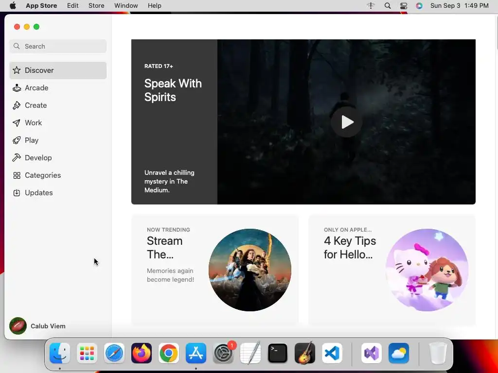Open the Store menu
Image resolution: width=498 pixels, height=373 pixels.
[x=96, y=6]
